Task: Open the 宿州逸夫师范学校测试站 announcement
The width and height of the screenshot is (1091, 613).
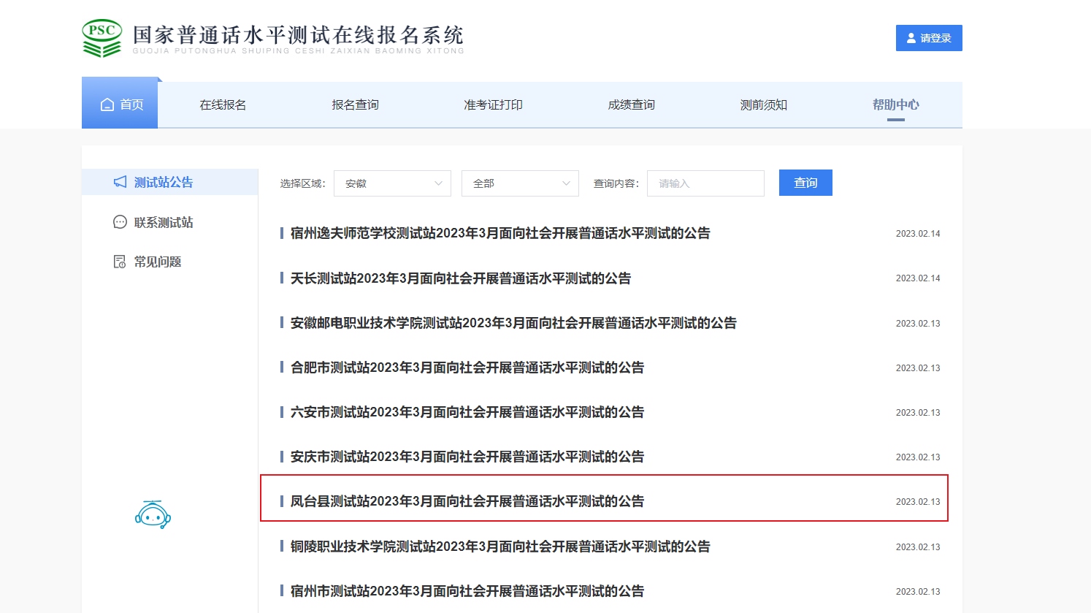Action: [500, 233]
